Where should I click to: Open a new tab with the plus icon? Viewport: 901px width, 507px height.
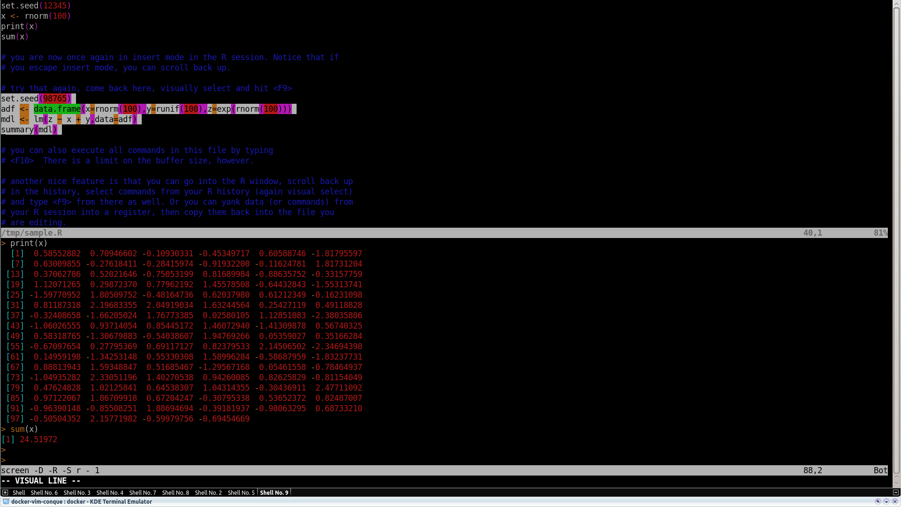coord(5,492)
